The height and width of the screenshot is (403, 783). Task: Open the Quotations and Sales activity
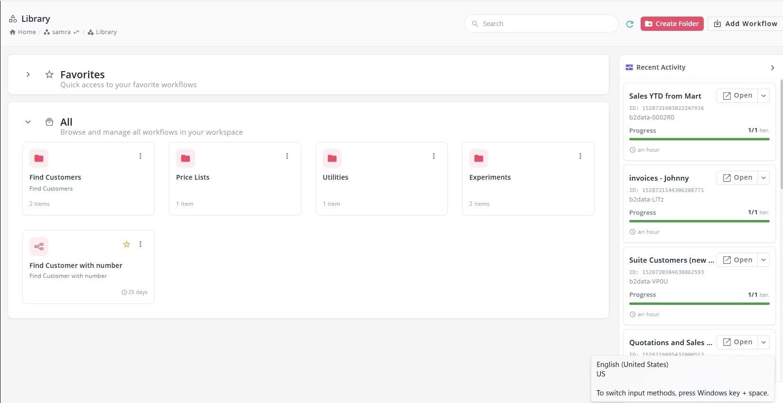pos(737,342)
